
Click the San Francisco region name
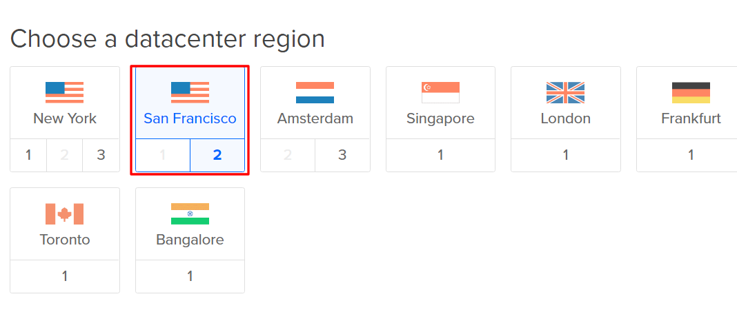pos(190,118)
